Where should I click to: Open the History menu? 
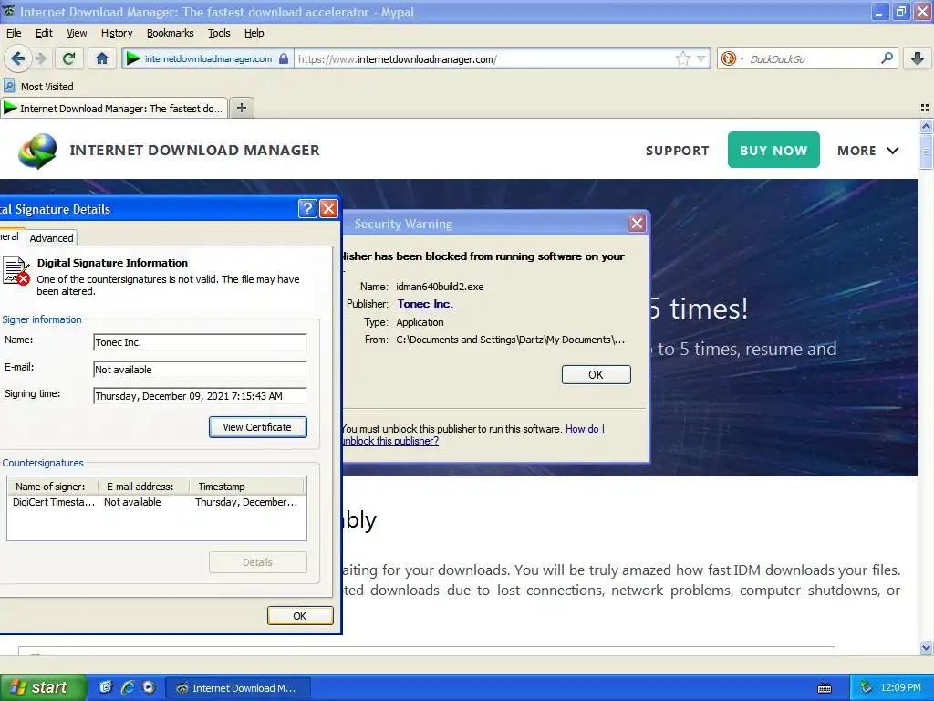click(117, 33)
